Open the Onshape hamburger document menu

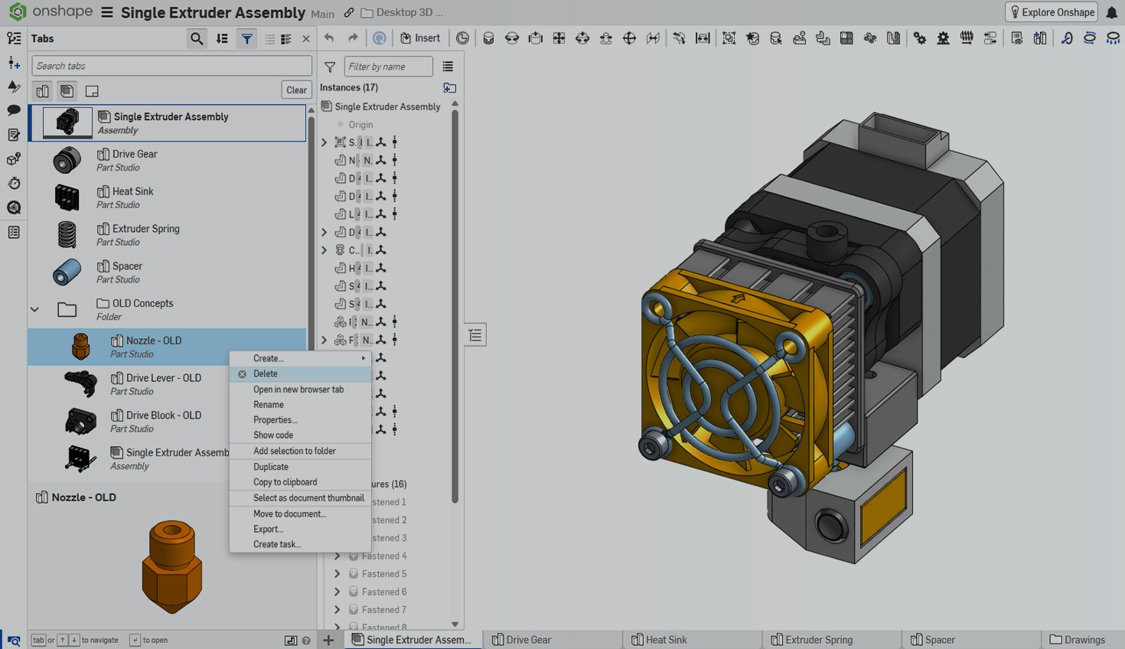tap(107, 13)
